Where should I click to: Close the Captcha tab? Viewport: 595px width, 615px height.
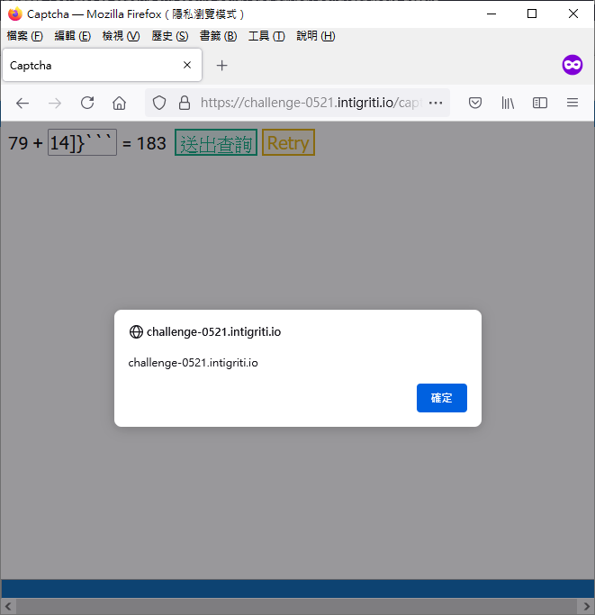(187, 65)
